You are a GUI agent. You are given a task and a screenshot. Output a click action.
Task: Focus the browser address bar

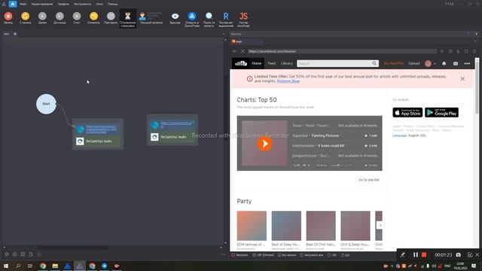click(342, 51)
